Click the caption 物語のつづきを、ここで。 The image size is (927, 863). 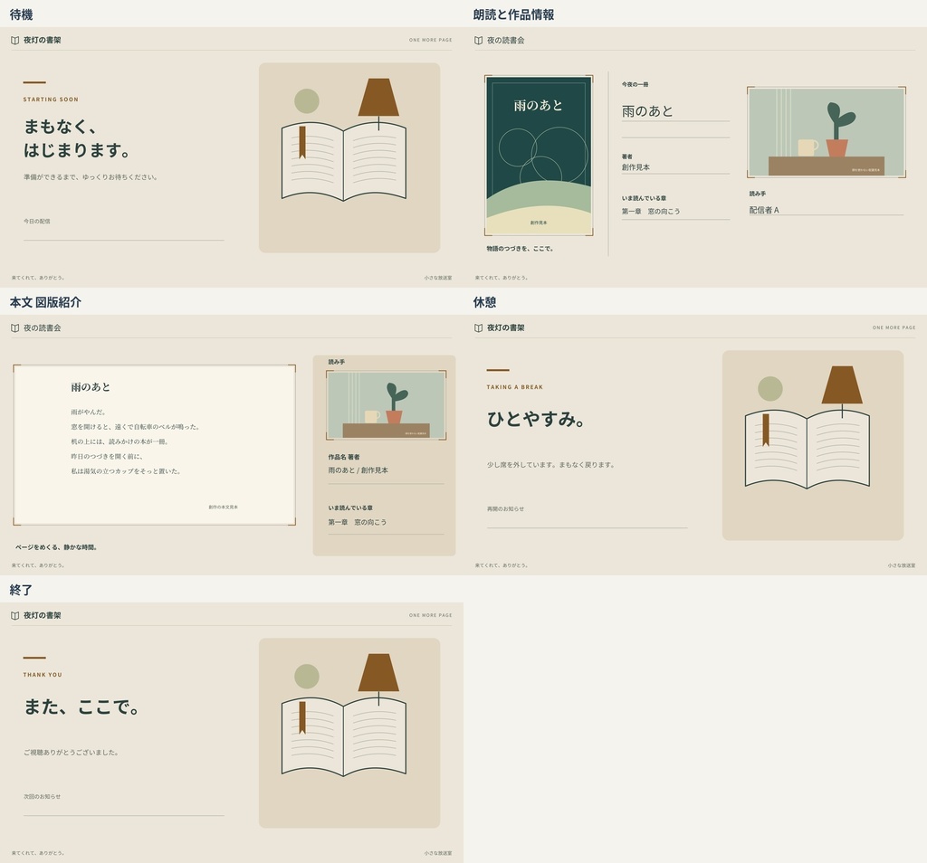pos(521,249)
